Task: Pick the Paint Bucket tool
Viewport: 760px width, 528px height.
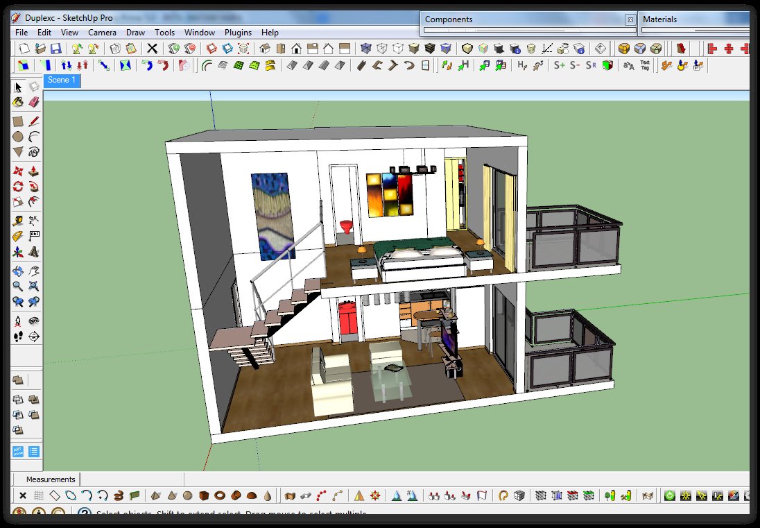Action: pyautogui.click(x=18, y=102)
